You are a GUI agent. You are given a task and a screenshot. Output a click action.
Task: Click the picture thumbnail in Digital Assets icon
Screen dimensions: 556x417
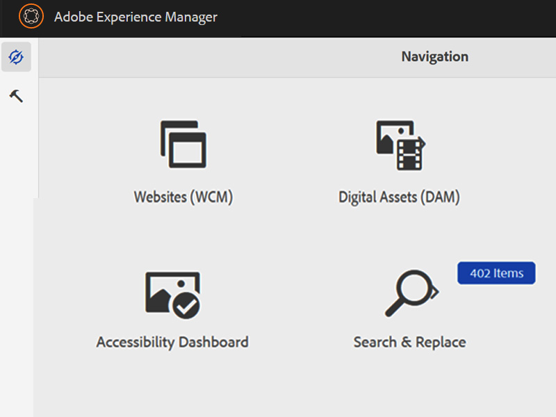tap(386, 136)
